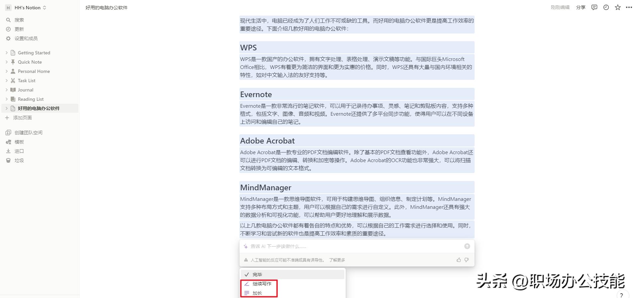Click the thumbs up feedback icon
The image size is (634, 298).
coord(459,260)
